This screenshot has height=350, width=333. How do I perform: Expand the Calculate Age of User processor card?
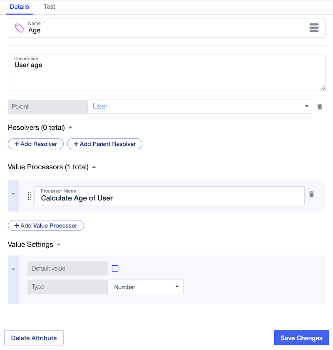tap(13, 193)
